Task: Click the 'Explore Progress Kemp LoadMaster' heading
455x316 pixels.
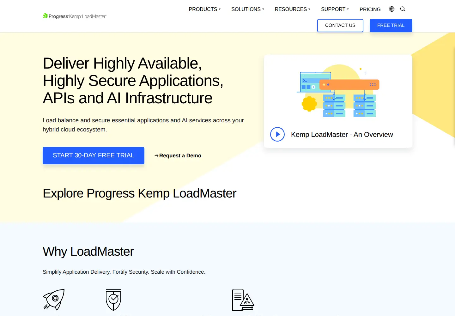Action: (139, 193)
